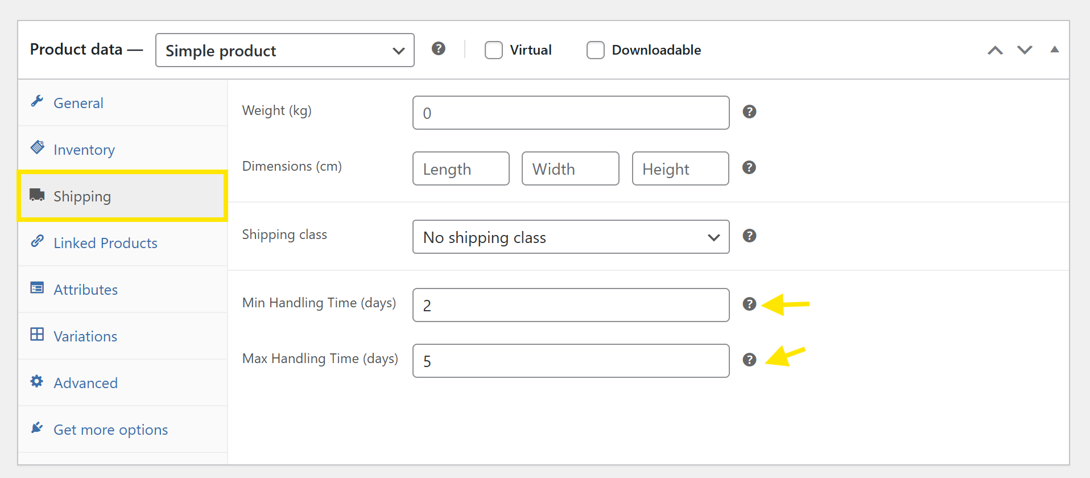Go to Linked Products tab
This screenshot has width=1090, height=478.
[x=105, y=243]
